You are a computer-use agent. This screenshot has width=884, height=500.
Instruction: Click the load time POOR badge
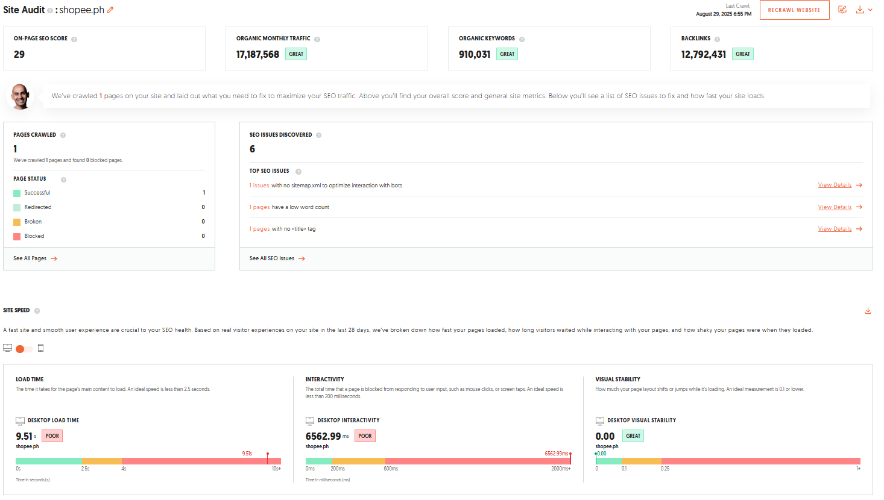tap(52, 436)
